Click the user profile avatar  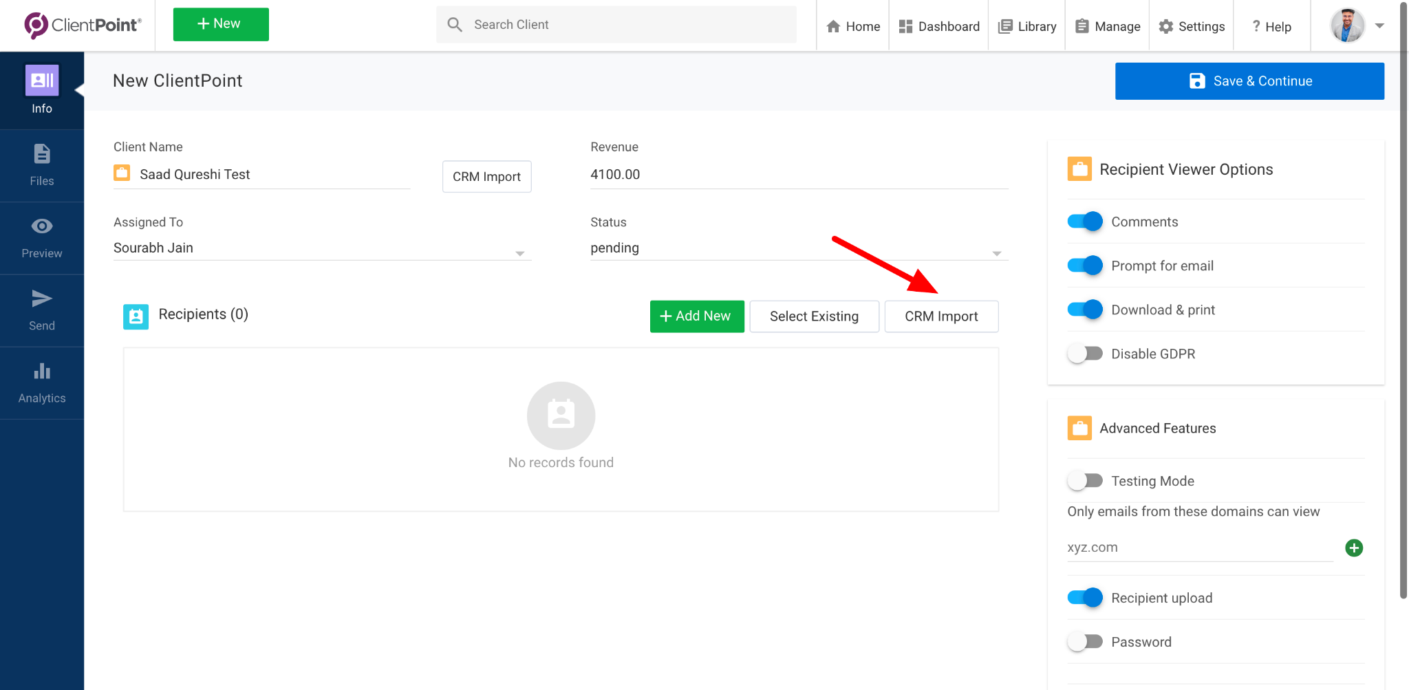coord(1347,25)
